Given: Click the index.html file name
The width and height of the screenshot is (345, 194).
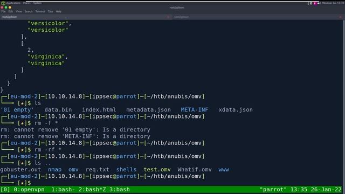Looking at the screenshot, I should [x=99, y=110].
